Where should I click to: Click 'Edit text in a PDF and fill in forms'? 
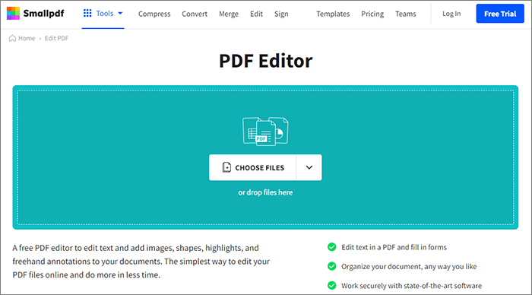click(394, 247)
